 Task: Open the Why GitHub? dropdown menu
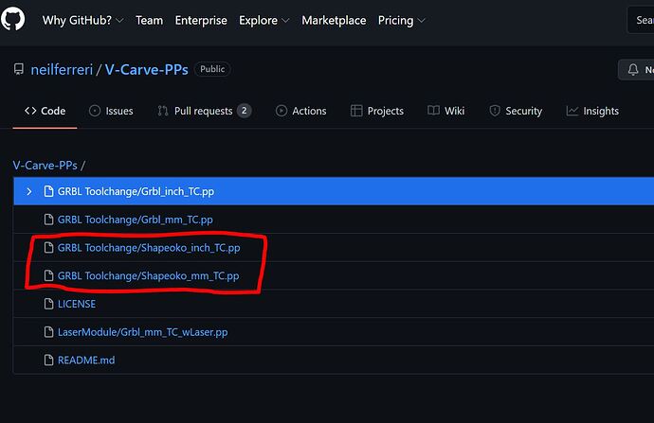point(82,21)
